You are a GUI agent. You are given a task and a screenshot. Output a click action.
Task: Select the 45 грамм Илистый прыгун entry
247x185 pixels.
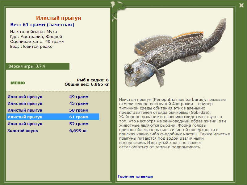[53, 103]
